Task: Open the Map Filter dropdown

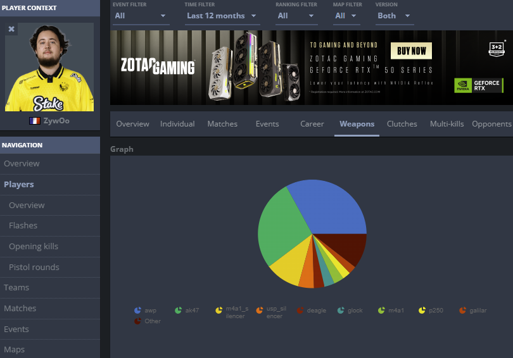Action: coord(346,16)
